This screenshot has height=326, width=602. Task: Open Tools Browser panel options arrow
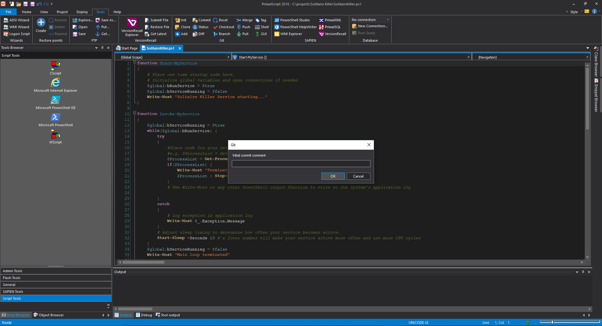pyautogui.click(x=96, y=48)
